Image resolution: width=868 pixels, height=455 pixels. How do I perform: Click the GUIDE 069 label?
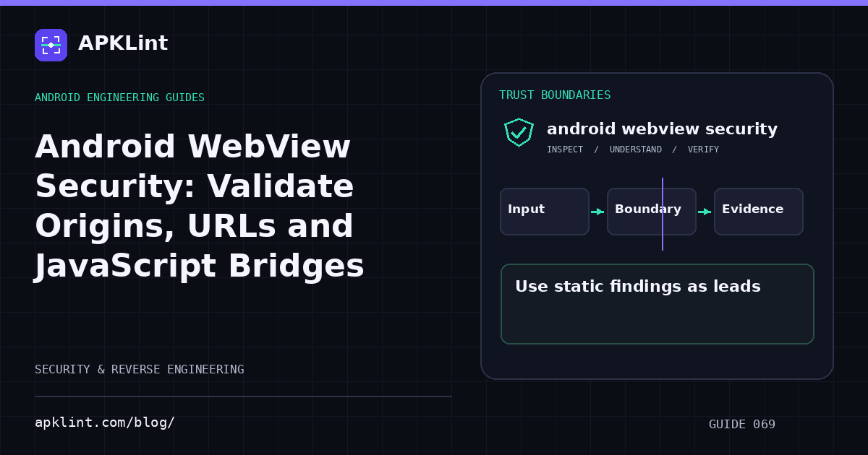pyautogui.click(x=742, y=425)
